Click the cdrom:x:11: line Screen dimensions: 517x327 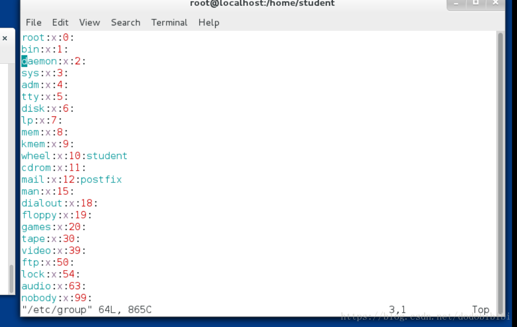[x=54, y=168]
